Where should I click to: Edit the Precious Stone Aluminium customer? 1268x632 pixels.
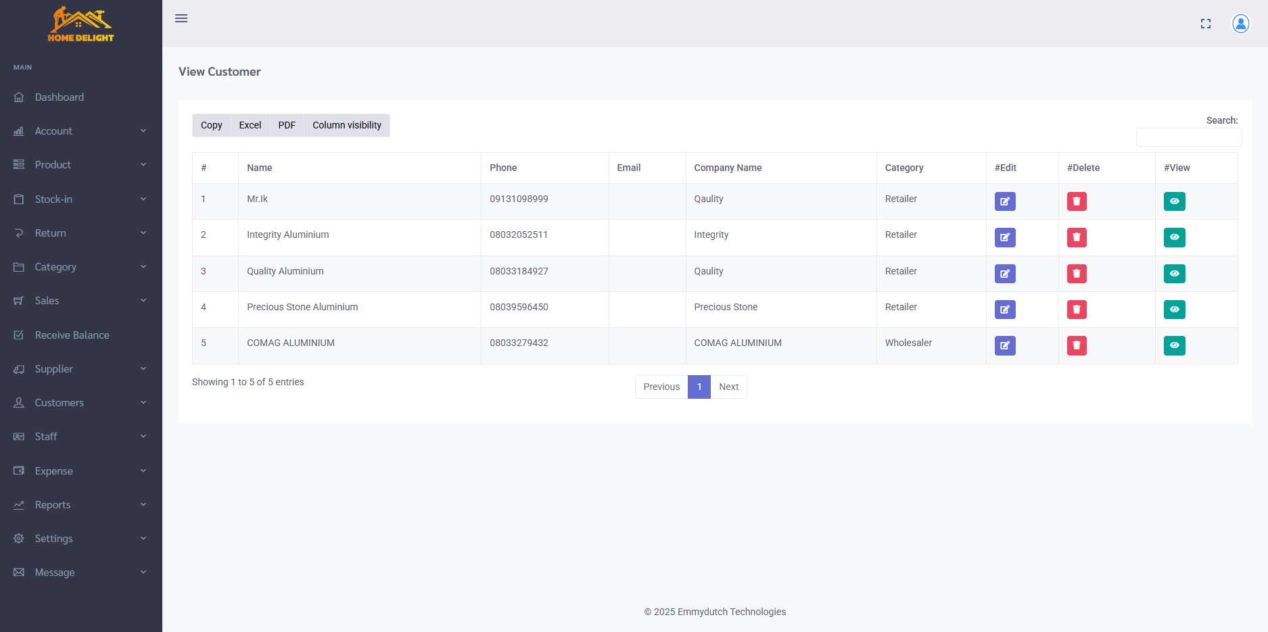pyautogui.click(x=1005, y=310)
